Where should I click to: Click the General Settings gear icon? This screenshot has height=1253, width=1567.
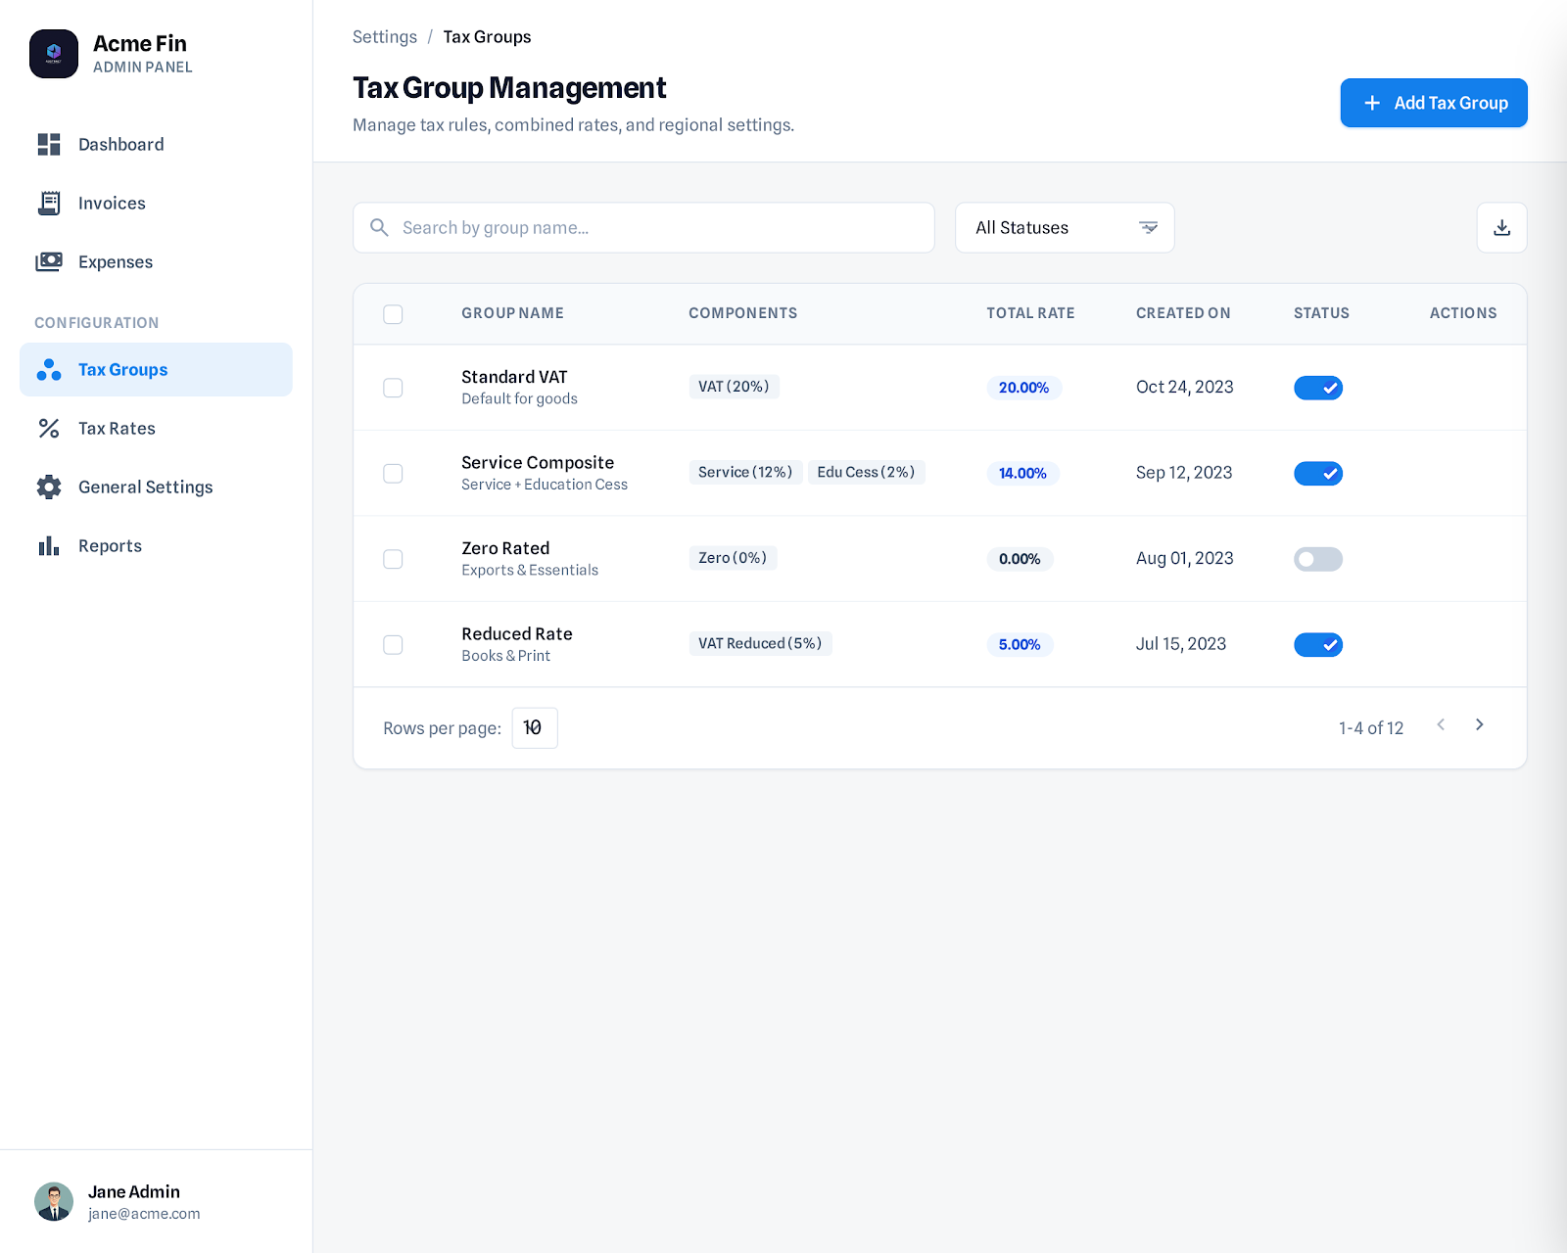point(49,487)
